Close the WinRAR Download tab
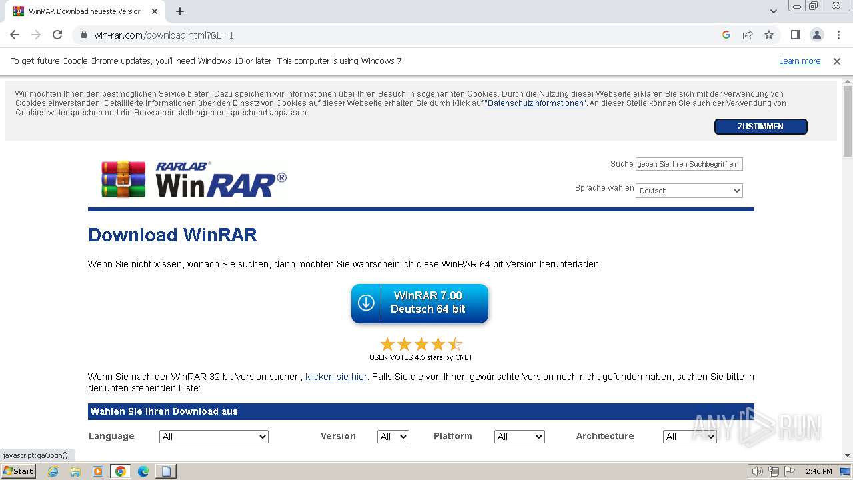This screenshot has width=853, height=480. coord(155,11)
